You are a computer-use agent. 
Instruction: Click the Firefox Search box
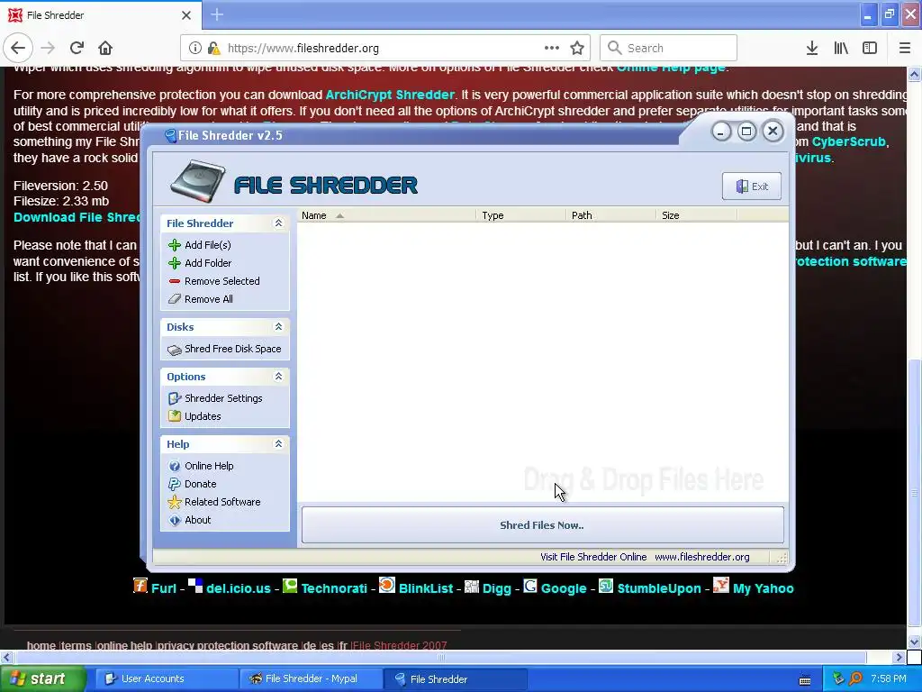coord(669,49)
